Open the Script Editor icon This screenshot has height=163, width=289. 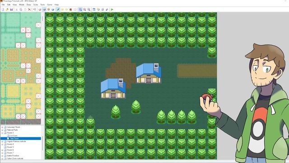tap(103, 10)
